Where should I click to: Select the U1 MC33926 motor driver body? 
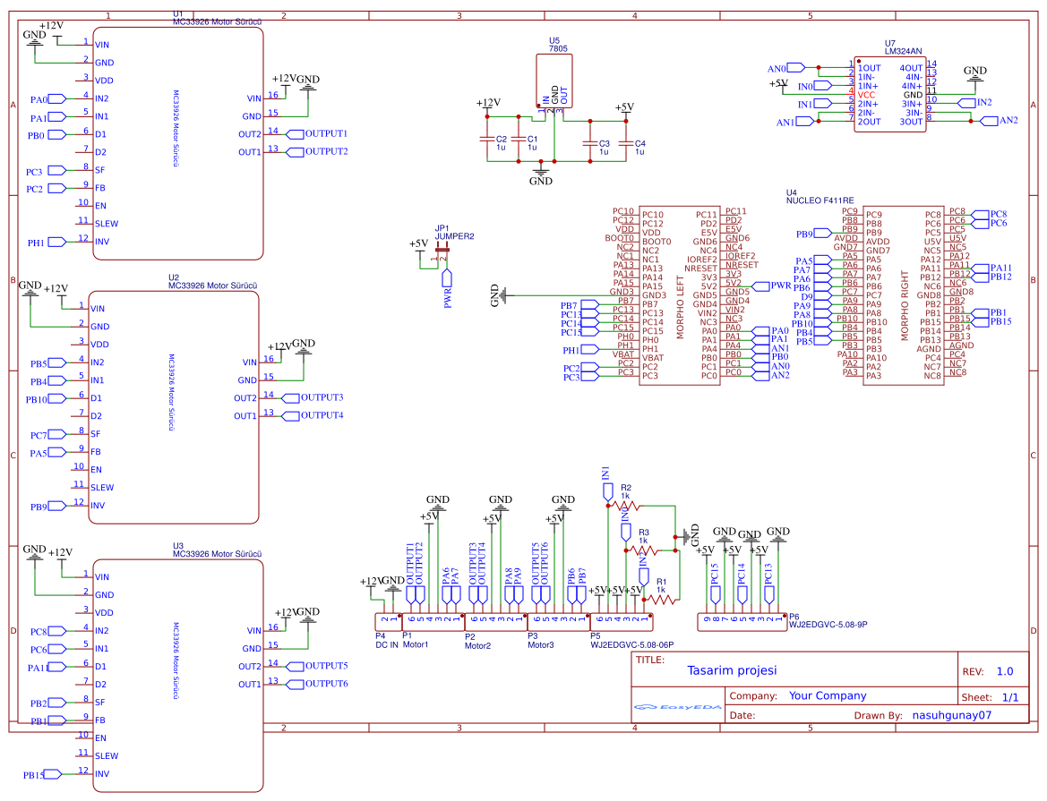click(177, 143)
